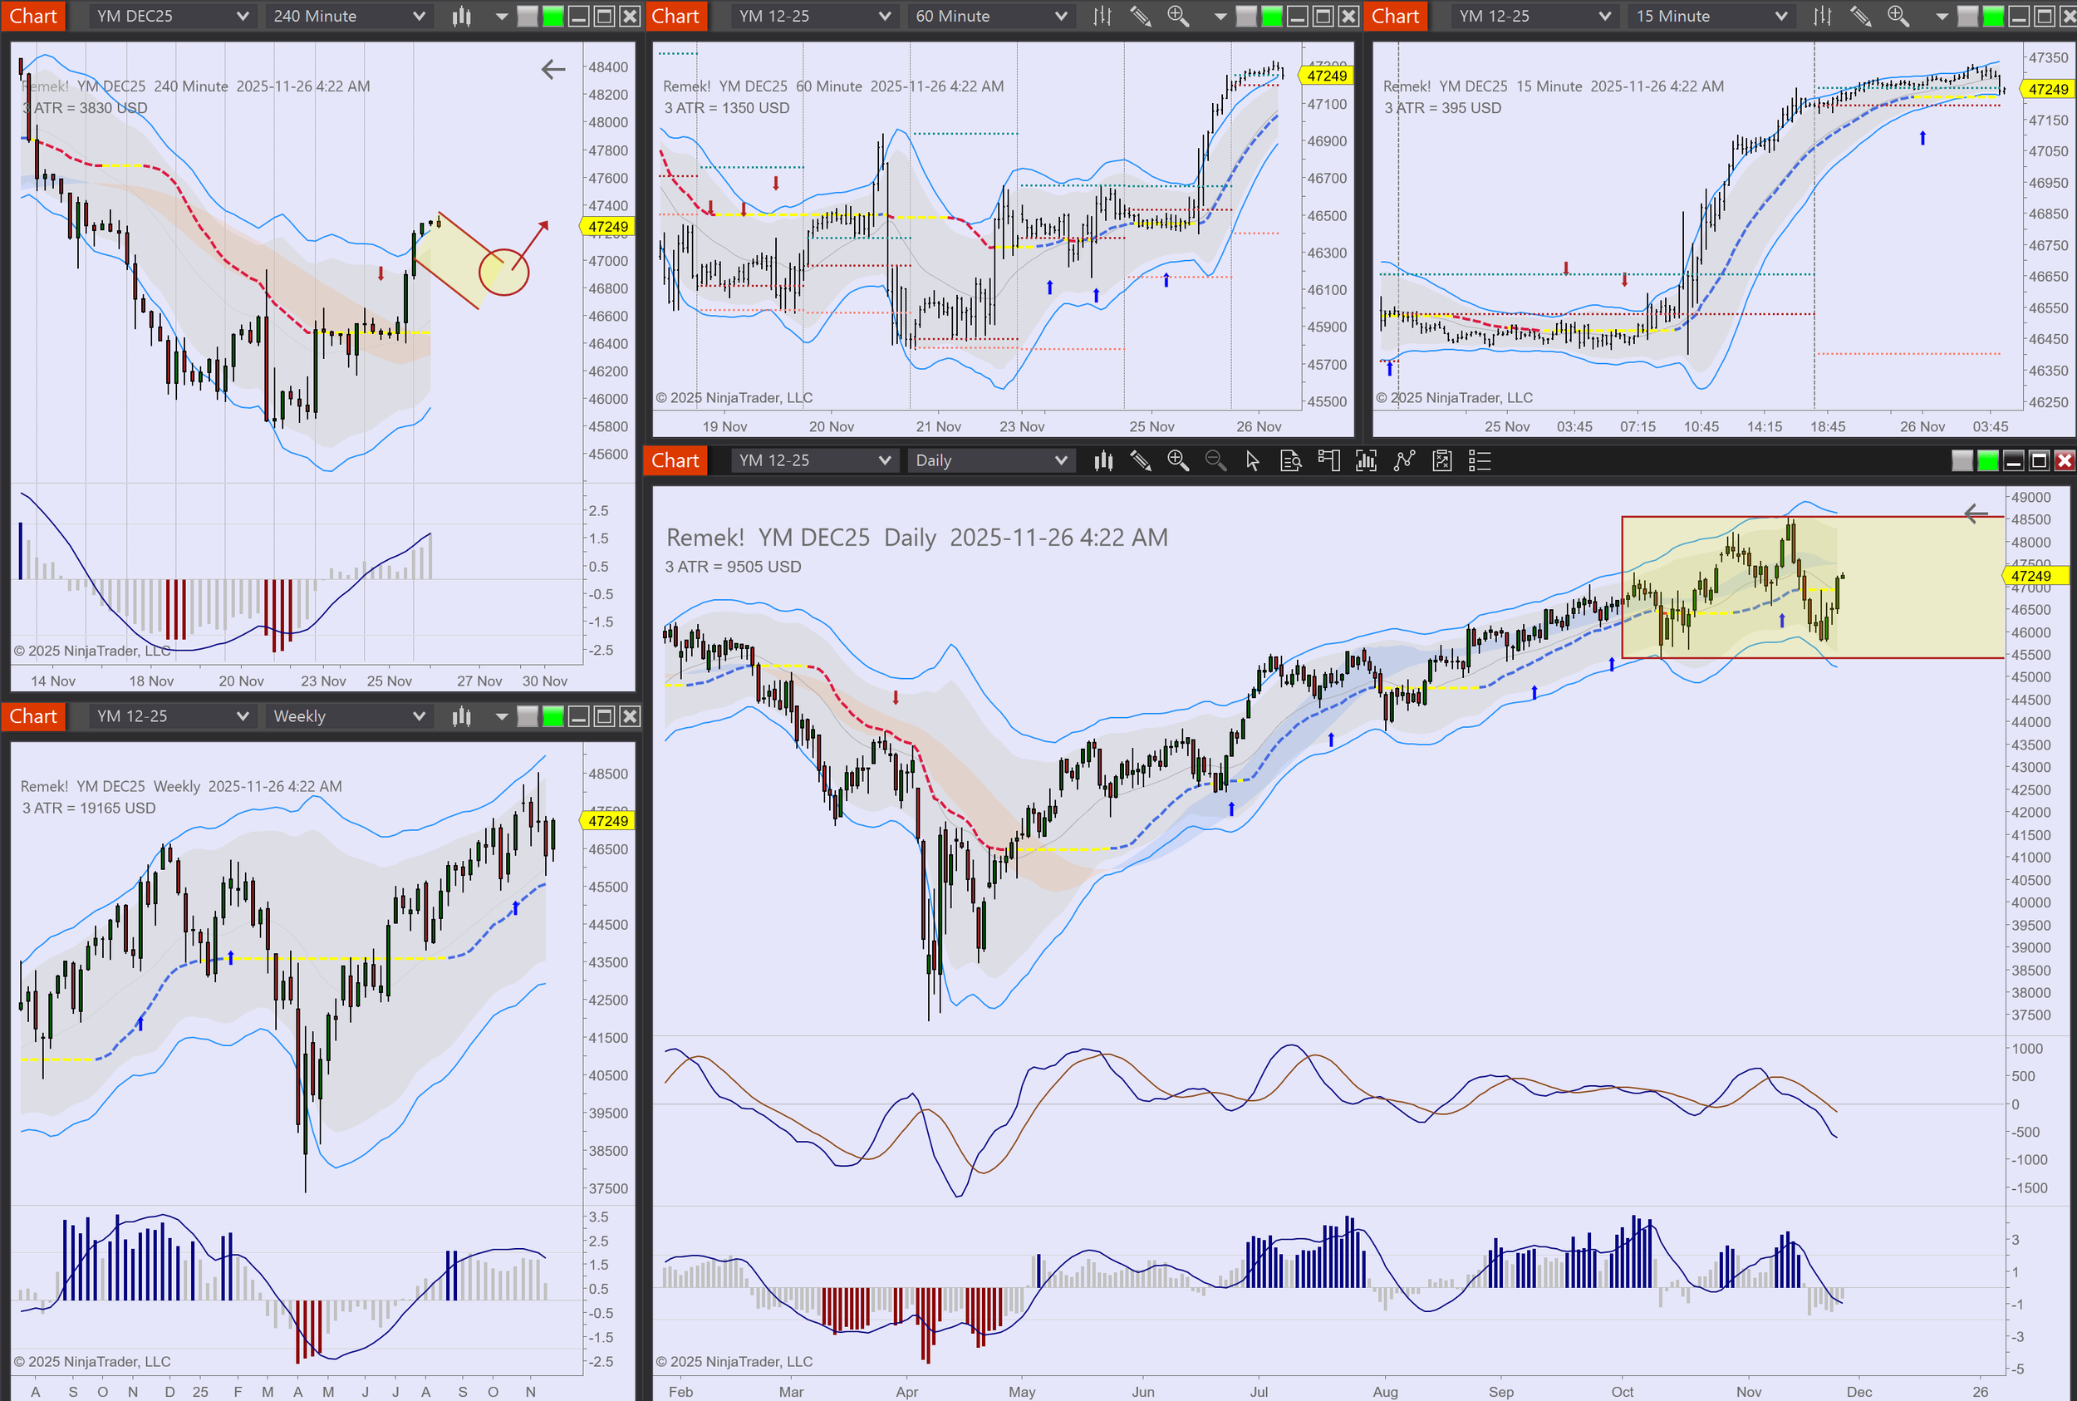This screenshot has width=2077, height=1401.
Task: Click the Chart tab of Weekly window
Action: pos(33,715)
